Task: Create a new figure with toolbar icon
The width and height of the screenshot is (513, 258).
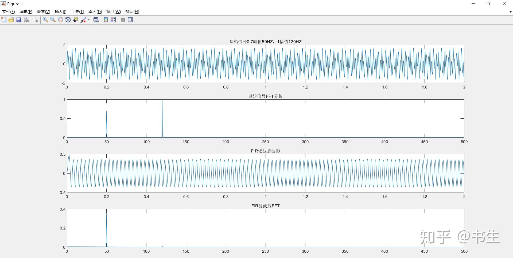Action: (4, 20)
